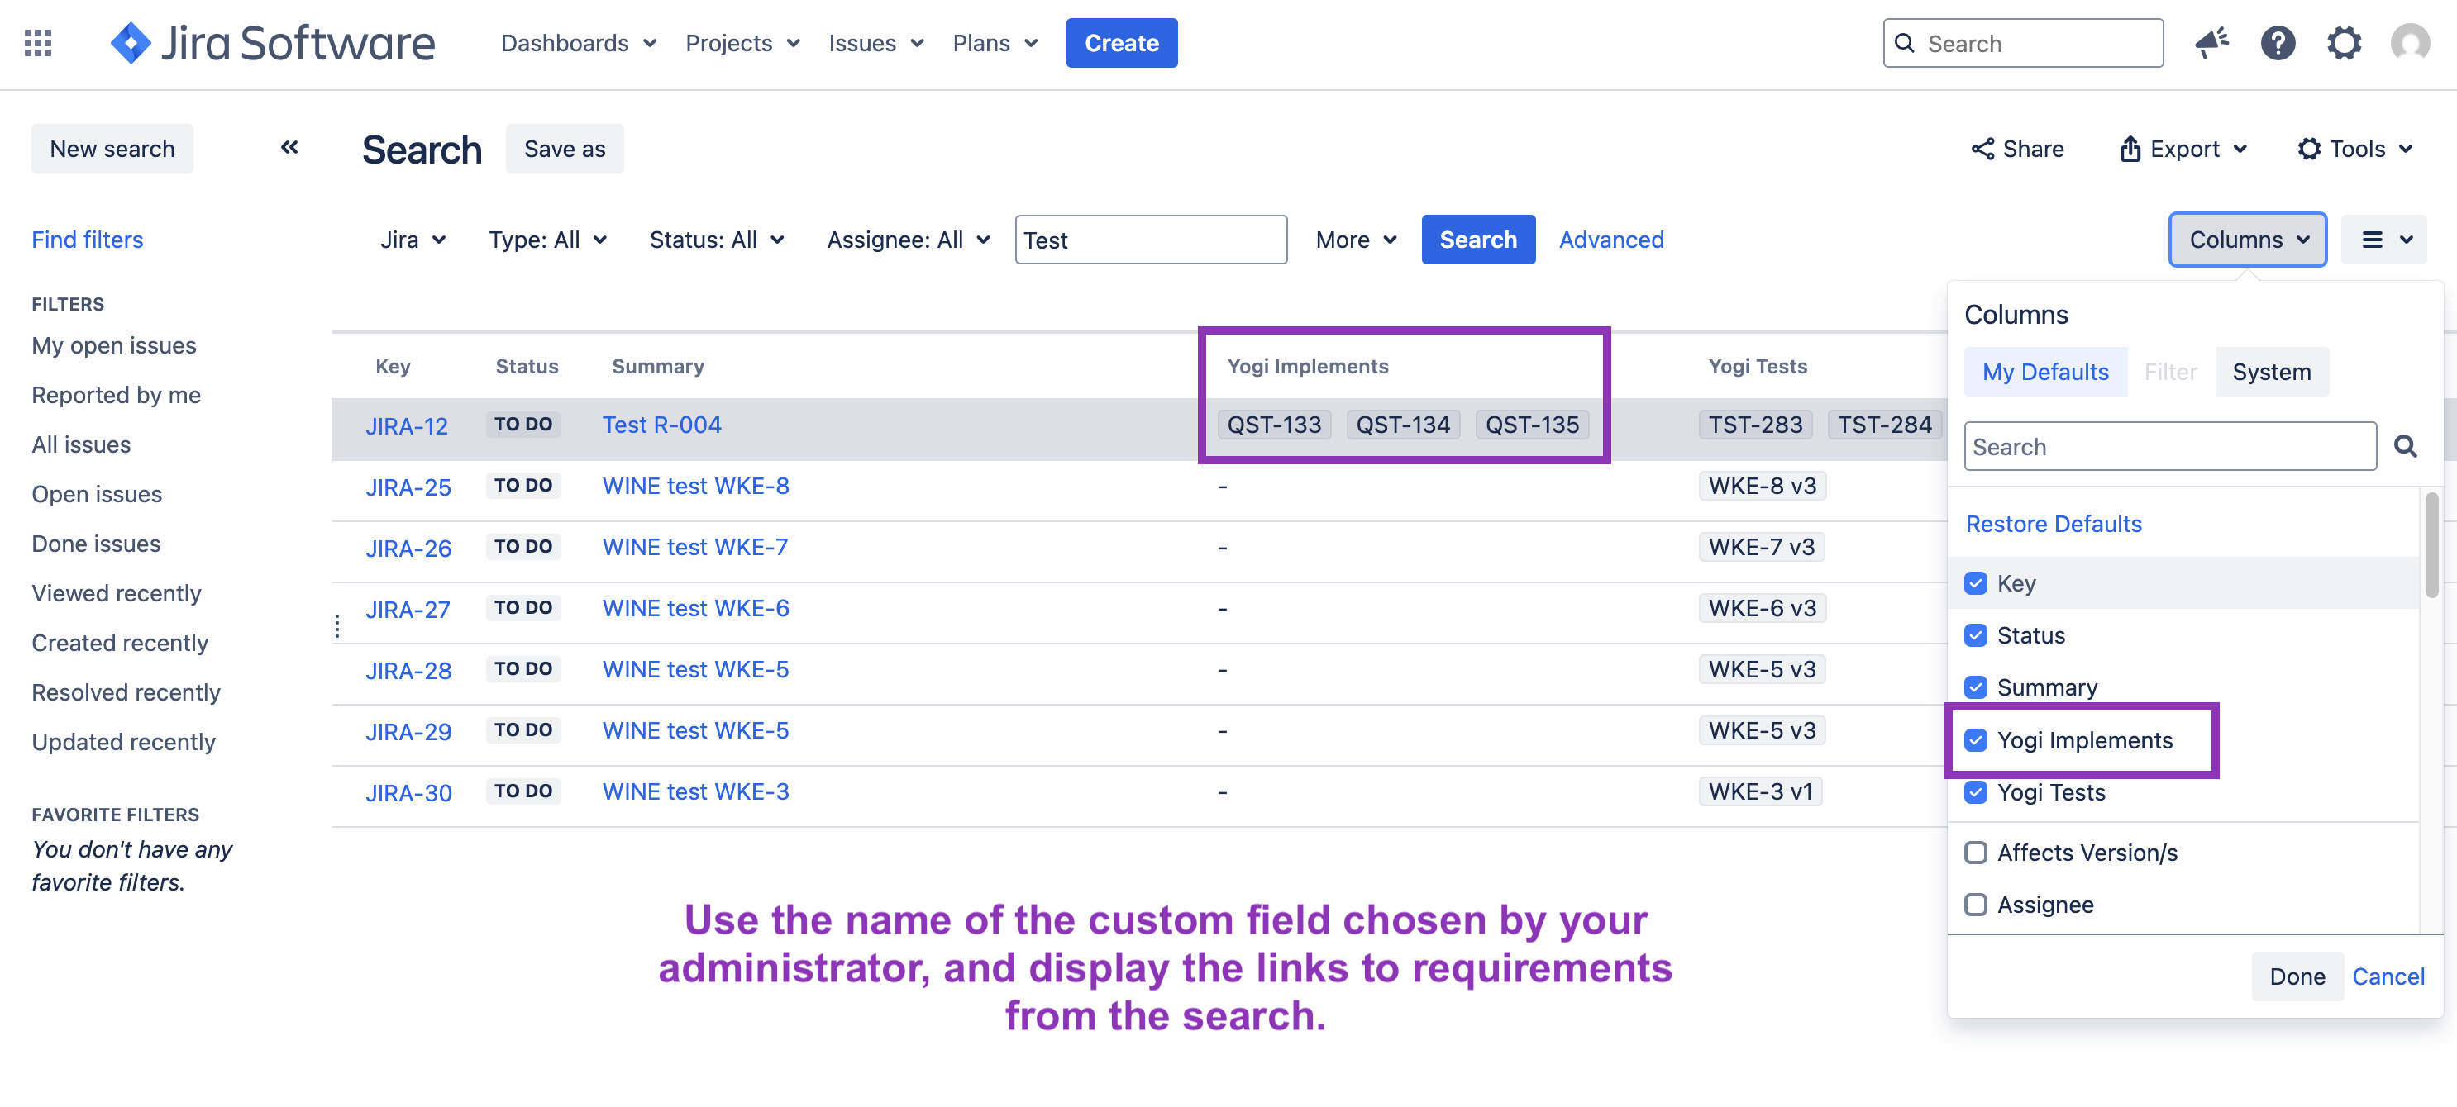Click the text search field containing Test

tap(1150, 240)
